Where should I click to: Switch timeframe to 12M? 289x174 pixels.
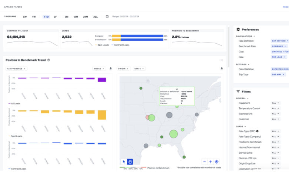tap(76, 17)
